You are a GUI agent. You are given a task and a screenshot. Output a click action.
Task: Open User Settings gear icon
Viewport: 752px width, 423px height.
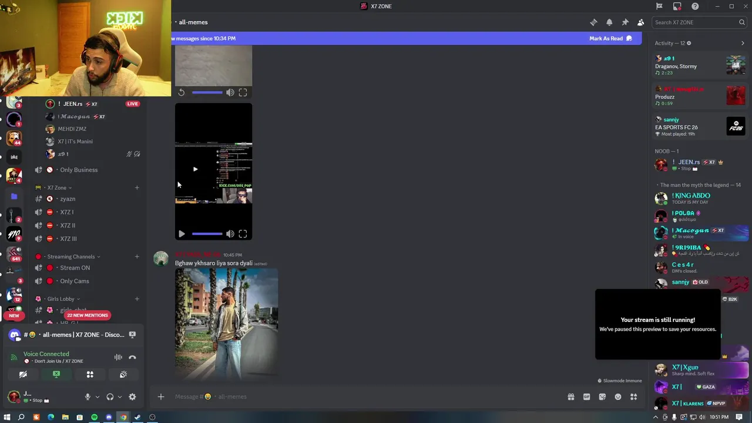(132, 397)
